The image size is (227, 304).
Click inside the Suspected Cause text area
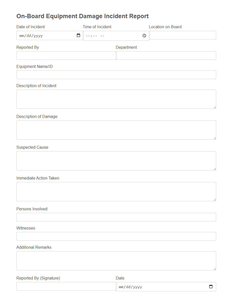[x=116, y=161]
